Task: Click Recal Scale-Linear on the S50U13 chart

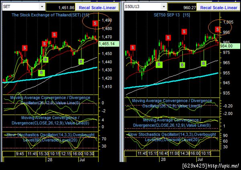Action: (219, 8)
